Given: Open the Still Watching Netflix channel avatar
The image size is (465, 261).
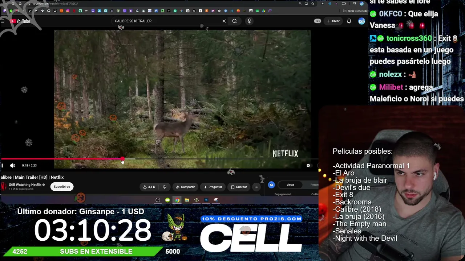Looking at the screenshot, I should pyautogui.click(x=4, y=187).
